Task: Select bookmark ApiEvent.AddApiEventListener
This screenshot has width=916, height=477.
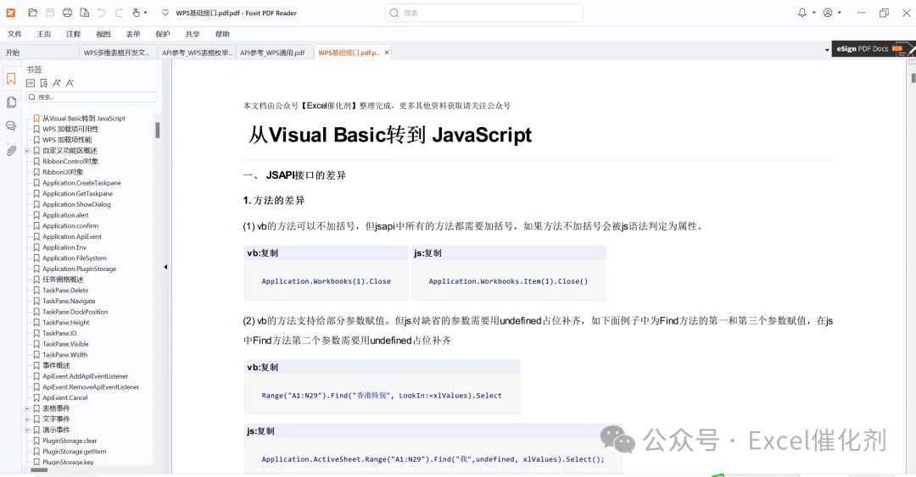Action: pyautogui.click(x=85, y=376)
